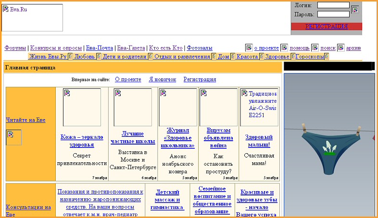
Task: Click the icon left of 'помощь'
Action: tap(284, 48)
